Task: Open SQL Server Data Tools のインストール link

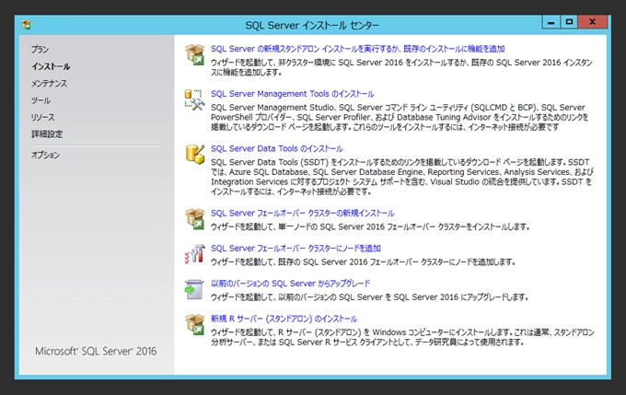Action: coord(277,148)
